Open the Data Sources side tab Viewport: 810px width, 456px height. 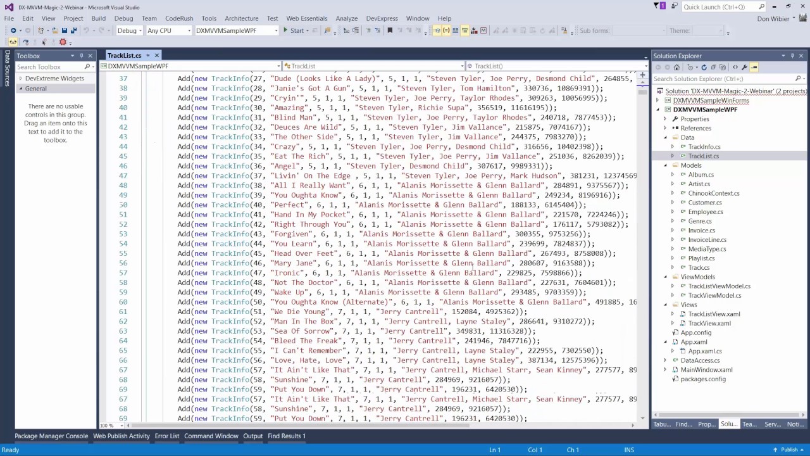pos(7,67)
